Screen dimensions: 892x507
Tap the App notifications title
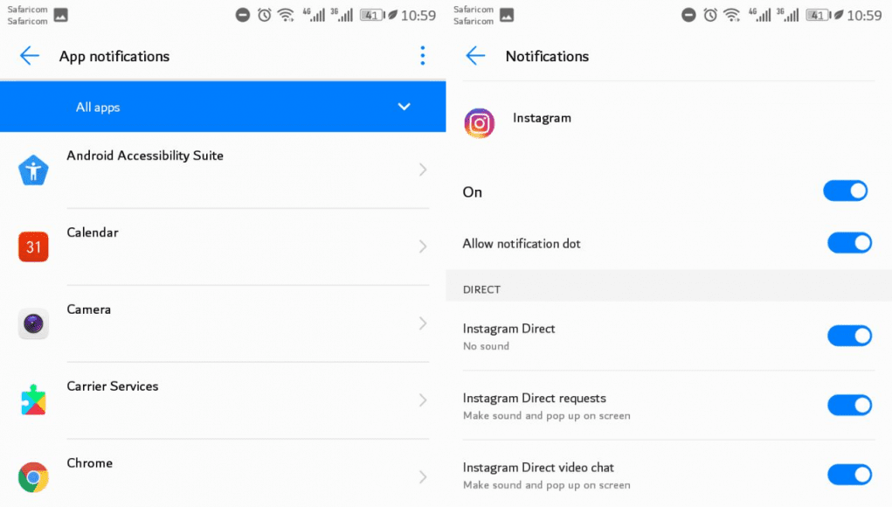pyautogui.click(x=114, y=56)
